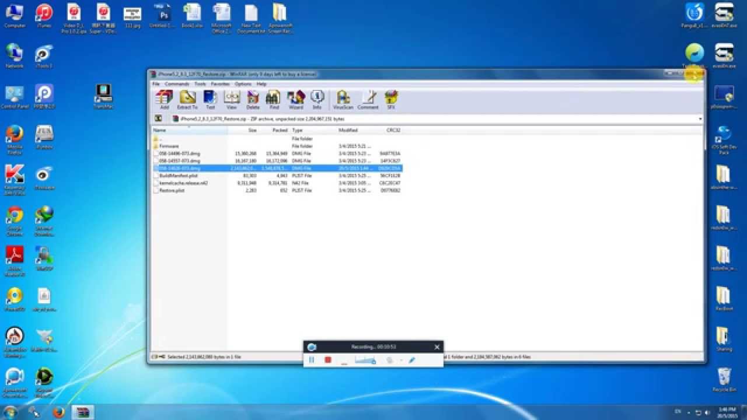
Task: Click the Find toolbar icon
Action: pos(274,100)
